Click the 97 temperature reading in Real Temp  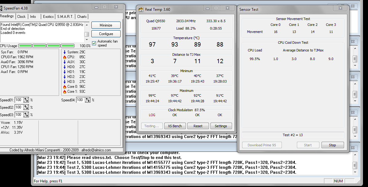tap(152, 44)
